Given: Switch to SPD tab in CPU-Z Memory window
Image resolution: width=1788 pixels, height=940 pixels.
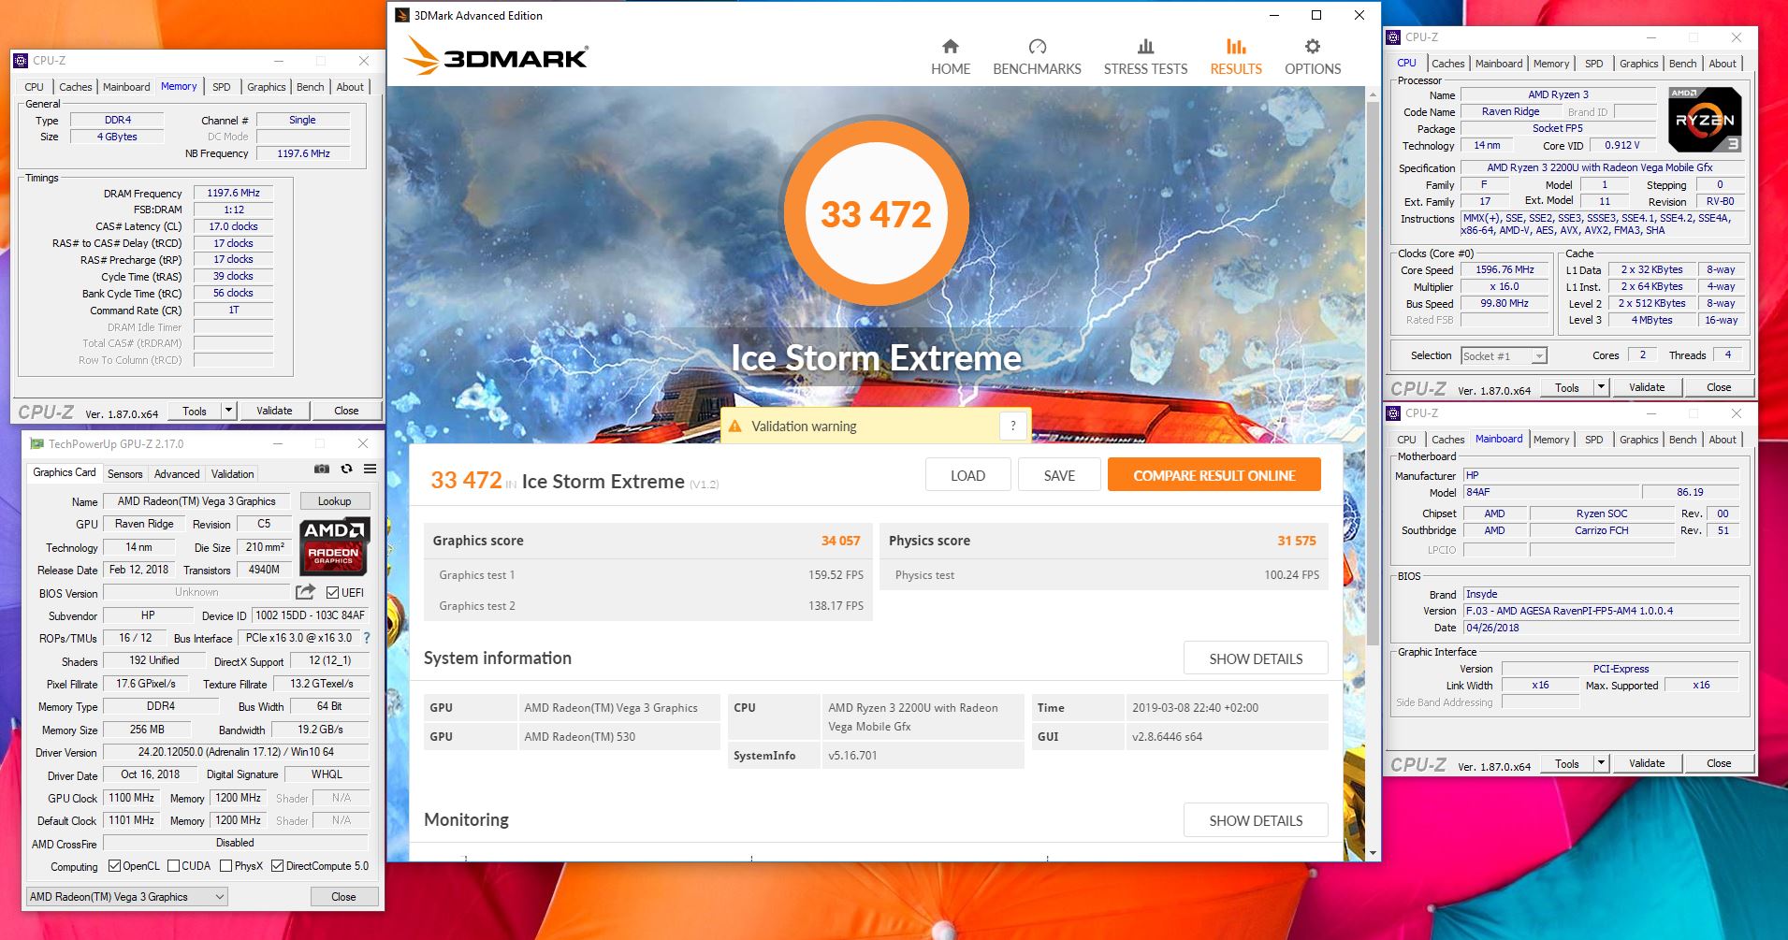Looking at the screenshot, I should click(221, 87).
